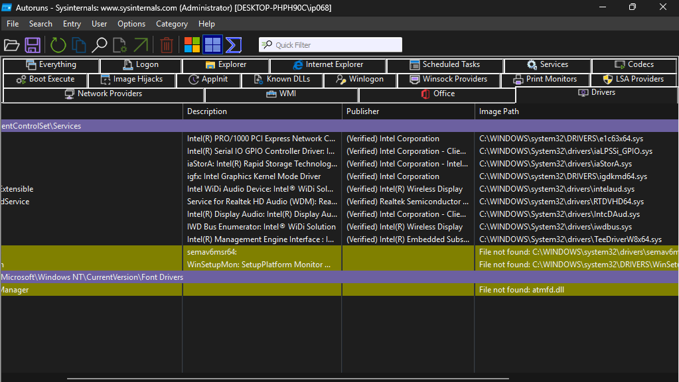Switch to the Winsock Providers tab

click(448, 80)
